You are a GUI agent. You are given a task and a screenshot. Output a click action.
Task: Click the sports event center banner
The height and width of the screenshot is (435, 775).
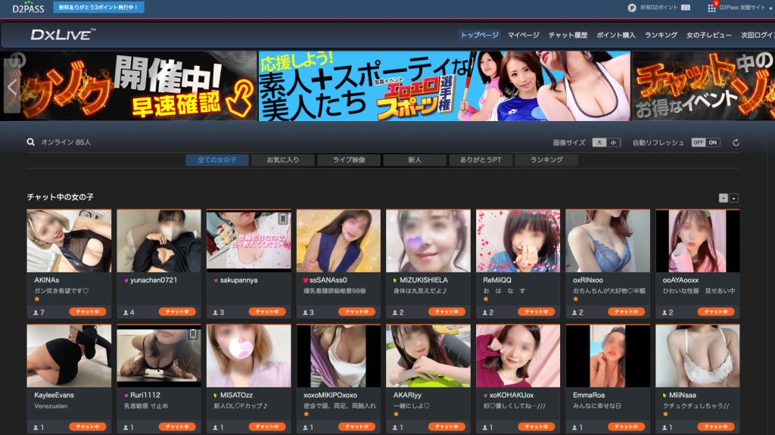coord(444,86)
